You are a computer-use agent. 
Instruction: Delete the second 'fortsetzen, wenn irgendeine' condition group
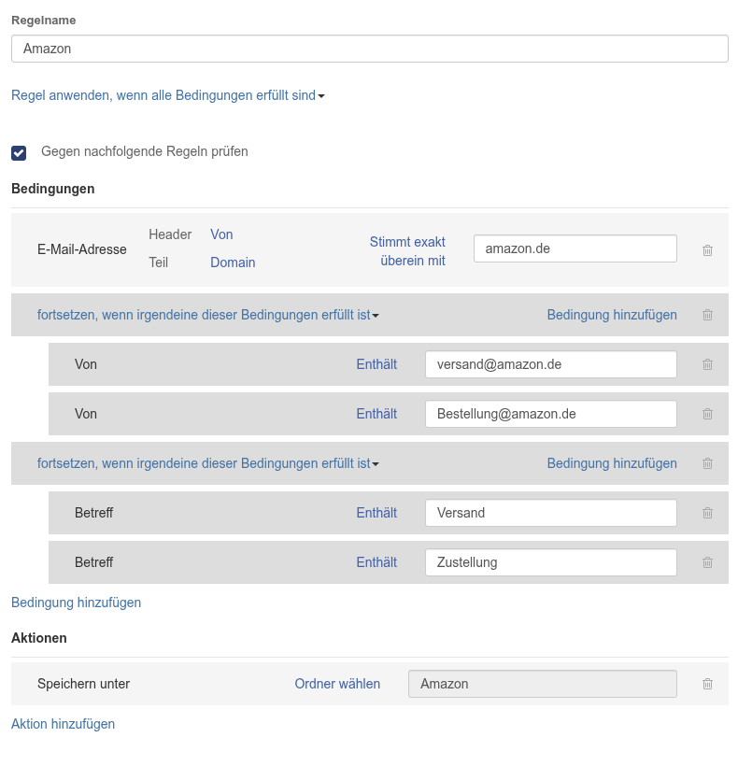[707, 463]
